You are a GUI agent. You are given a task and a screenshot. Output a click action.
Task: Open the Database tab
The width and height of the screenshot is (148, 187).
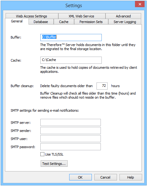(x=41, y=22)
